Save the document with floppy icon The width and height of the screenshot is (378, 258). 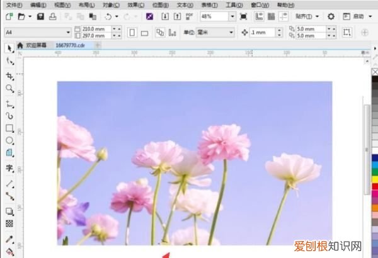[x=40, y=16]
